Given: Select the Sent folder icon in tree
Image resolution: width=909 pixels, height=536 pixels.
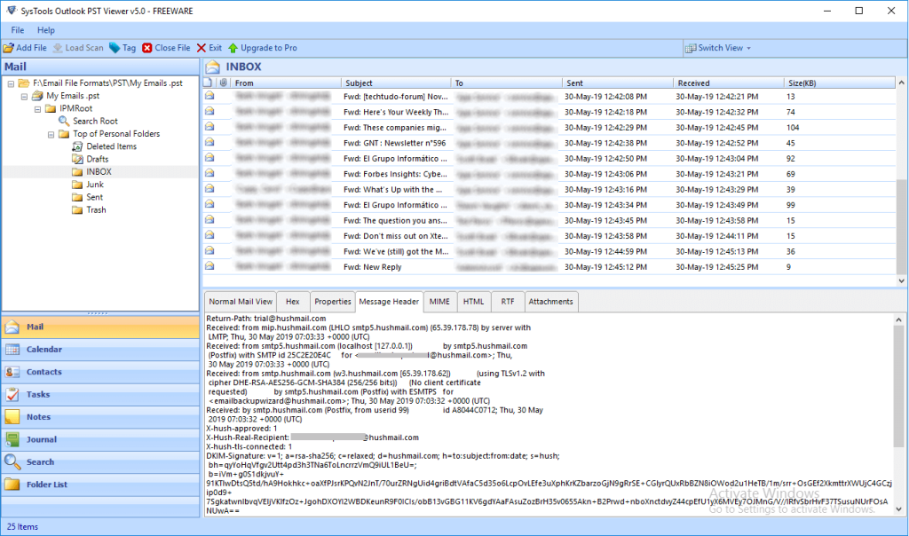Looking at the screenshot, I should pyautogui.click(x=77, y=198).
